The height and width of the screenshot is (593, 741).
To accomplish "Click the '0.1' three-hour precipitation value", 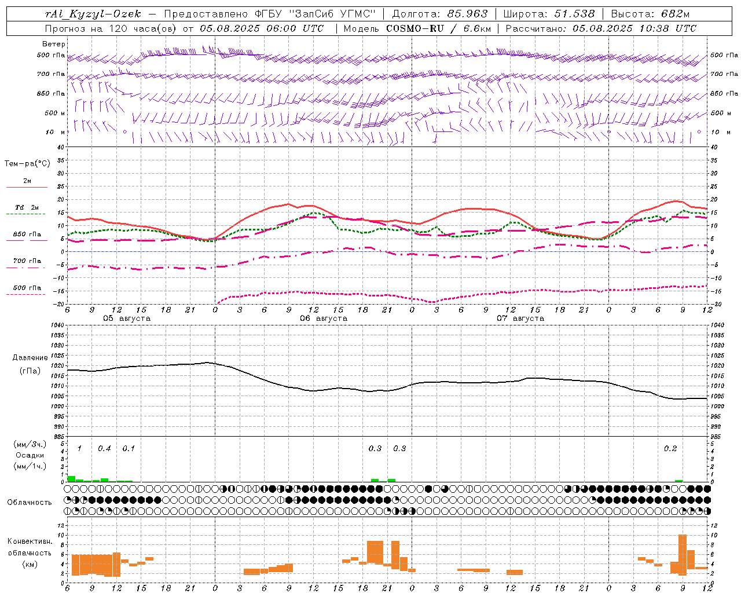I will pos(129,448).
